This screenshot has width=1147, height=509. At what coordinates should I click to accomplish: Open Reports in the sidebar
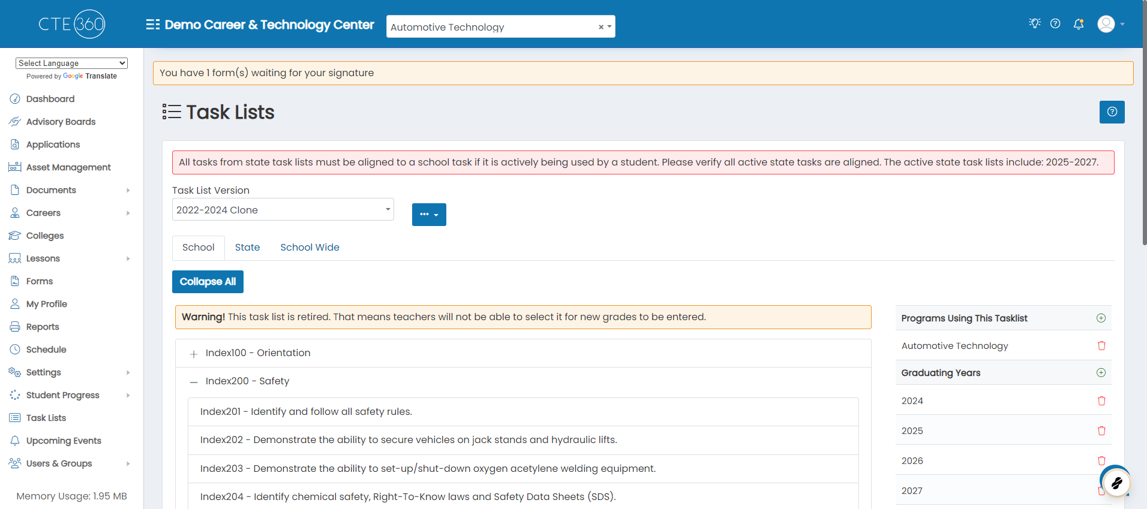click(43, 327)
